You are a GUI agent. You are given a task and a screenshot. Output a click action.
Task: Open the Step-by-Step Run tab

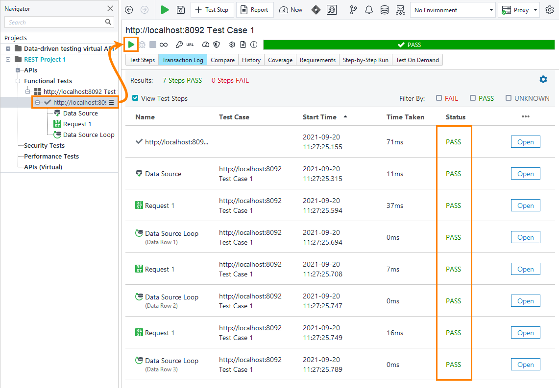(x=365, y=60)
